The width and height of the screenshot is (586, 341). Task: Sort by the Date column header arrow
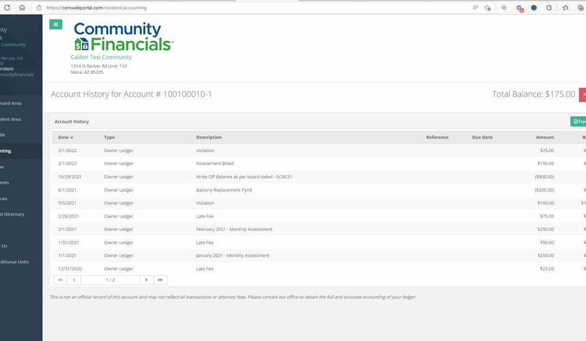[72, 138]
